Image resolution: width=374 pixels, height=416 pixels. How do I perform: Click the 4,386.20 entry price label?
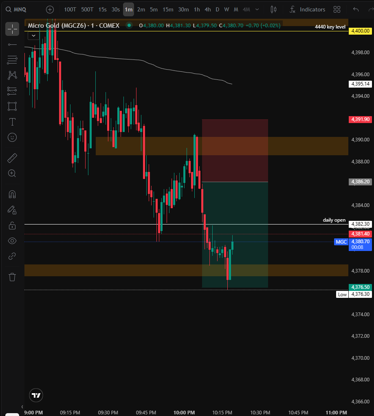click(x=360, y=182)
